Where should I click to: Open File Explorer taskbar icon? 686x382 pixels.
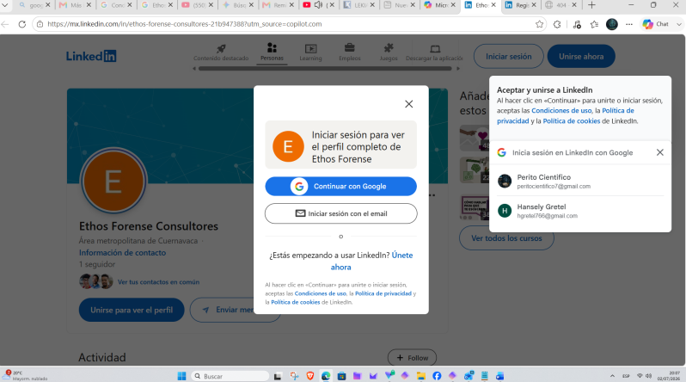421,376
